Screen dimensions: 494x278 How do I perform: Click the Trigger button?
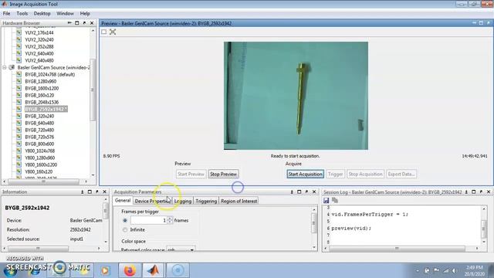click(x=335, y=174)
